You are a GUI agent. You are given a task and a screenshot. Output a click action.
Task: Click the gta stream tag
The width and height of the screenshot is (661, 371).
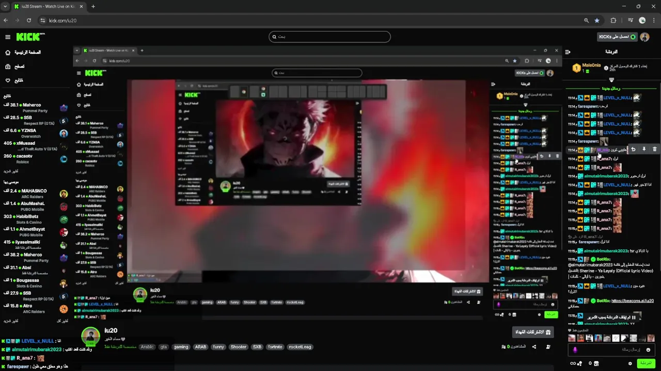tap(164, 347)
